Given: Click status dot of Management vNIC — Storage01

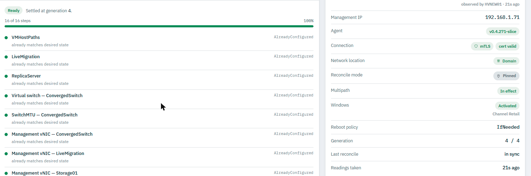Looking at the screenshot, I should 6,173.
